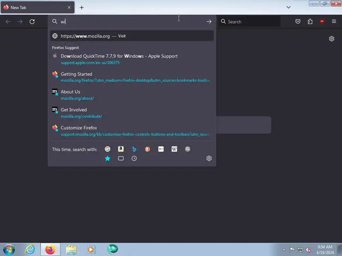
Task: Expand the List all tabs chevron
Action: (289, 7)
